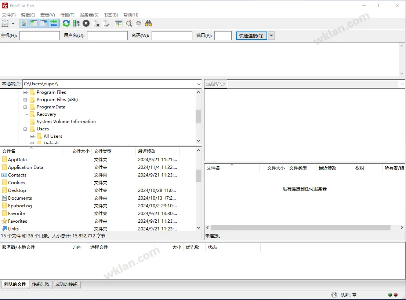Disconnect from current server icon
Image resolution: width=406 pixels, height=300 pixels.
click(96, 23)
